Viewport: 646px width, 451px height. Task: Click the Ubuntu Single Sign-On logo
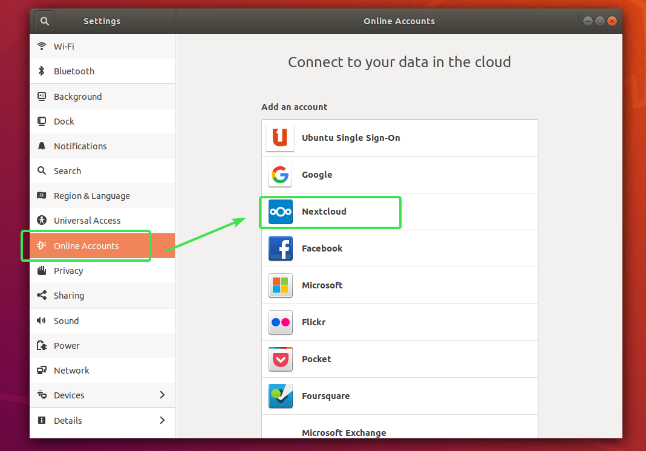[x=280, y=138]
